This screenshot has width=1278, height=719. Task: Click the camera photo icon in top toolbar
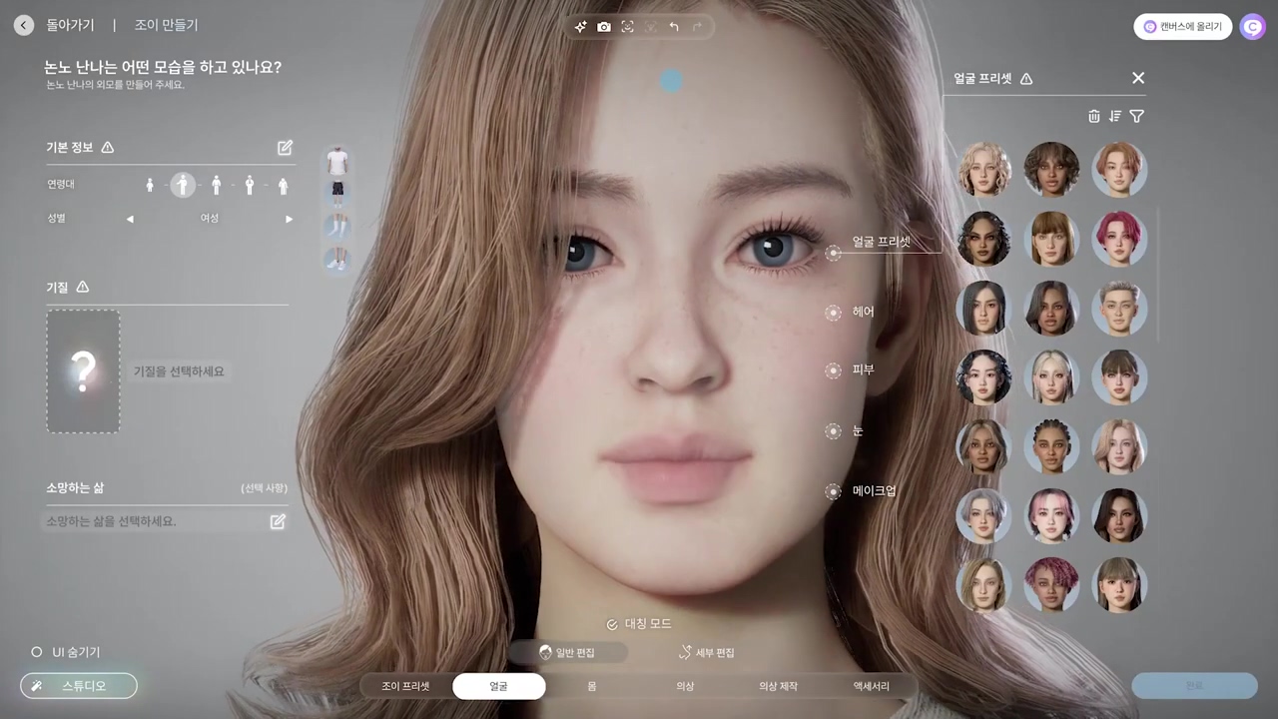click(604, 27)
